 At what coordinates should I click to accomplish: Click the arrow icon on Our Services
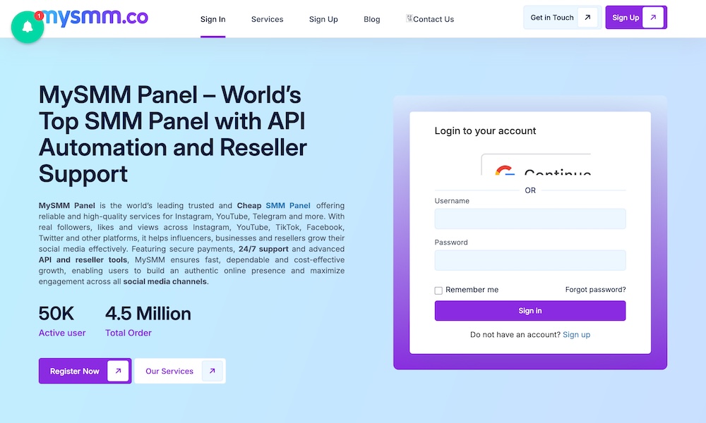[x=212, y=371]
